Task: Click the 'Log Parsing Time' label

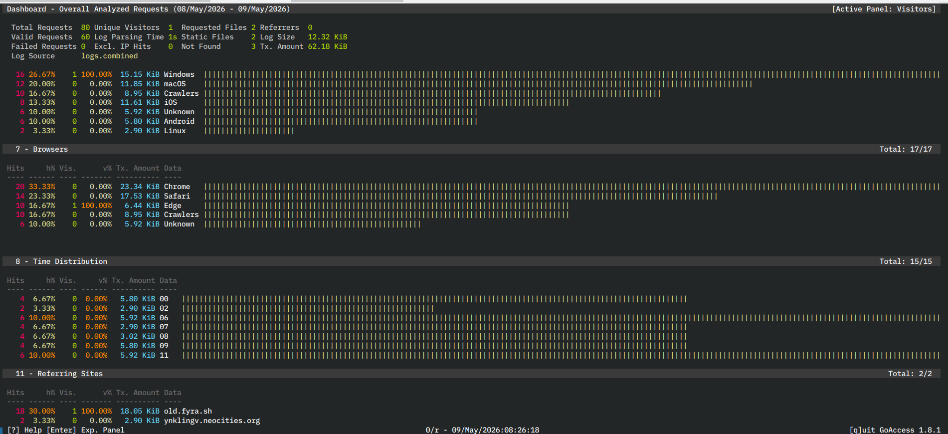Action: pyautogui.click(x=129, y=37)
